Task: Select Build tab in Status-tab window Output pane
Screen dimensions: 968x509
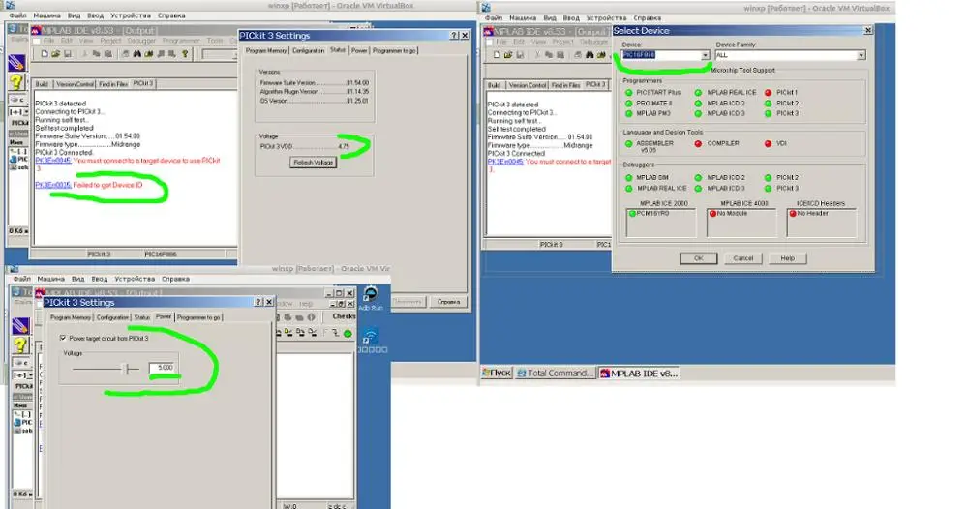Action: (42, 84)
